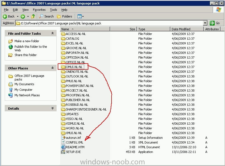Select the INFOPATH.NL-NL folder icon
The width and height of the screenshot is (225, 166).
point(63,53)
